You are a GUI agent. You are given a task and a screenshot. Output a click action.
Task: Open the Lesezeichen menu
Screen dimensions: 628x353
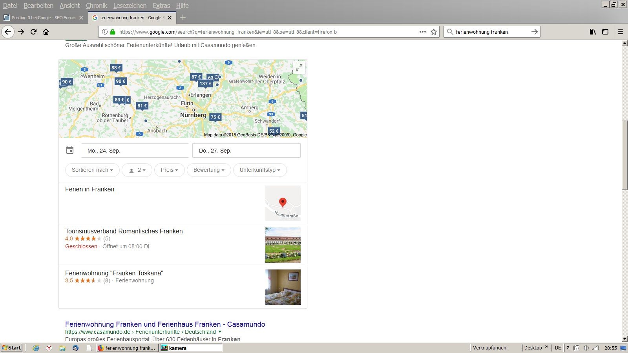[130, 5]
